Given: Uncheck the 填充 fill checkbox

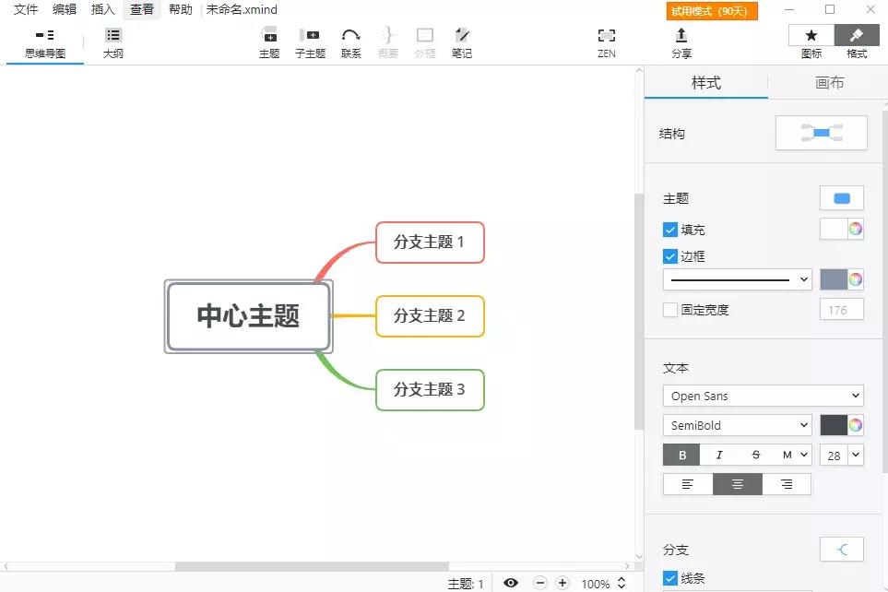Looking at the screenshot, I should coord(669,230).
